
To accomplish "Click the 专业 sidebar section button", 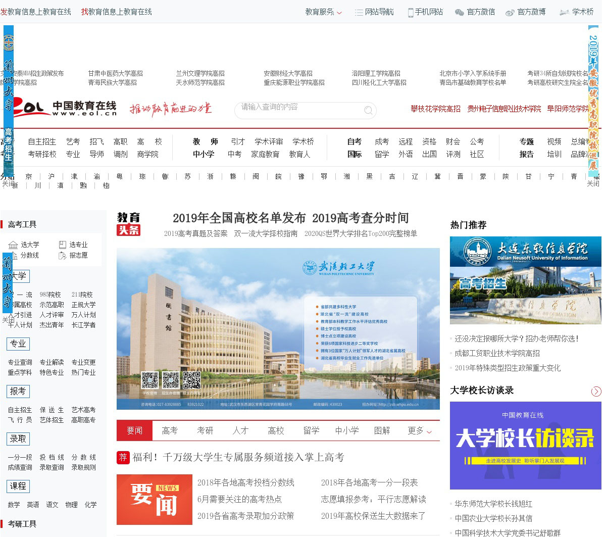I will pyautogui.click(x=18, y=344).
